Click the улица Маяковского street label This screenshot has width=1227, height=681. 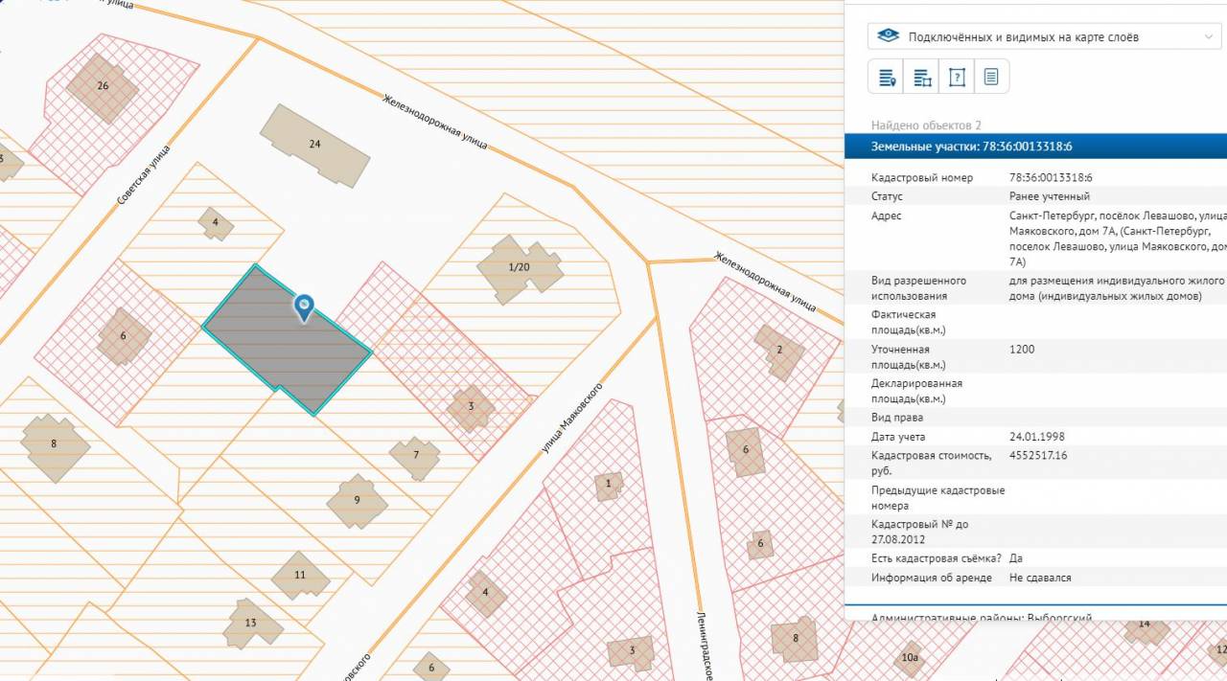pos(572,418)
